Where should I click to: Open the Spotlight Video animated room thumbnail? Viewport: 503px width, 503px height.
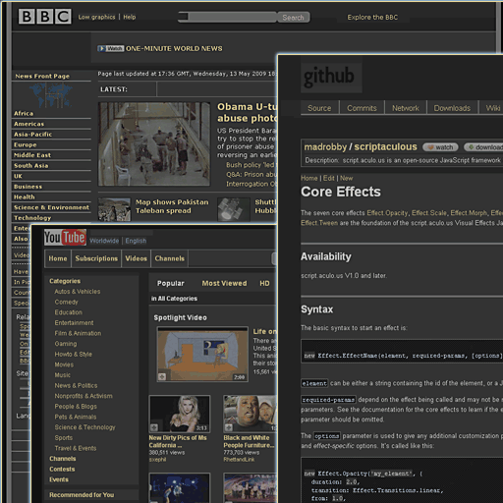click(202, 354)
